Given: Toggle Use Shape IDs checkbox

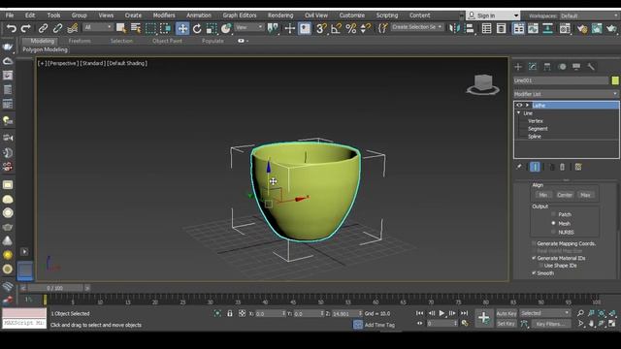Looking at the screenshot, I should (x=541, y=266).
